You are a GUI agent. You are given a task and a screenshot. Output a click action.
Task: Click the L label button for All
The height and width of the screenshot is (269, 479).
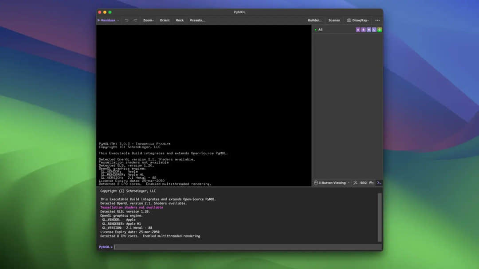(x=374, y=30)
